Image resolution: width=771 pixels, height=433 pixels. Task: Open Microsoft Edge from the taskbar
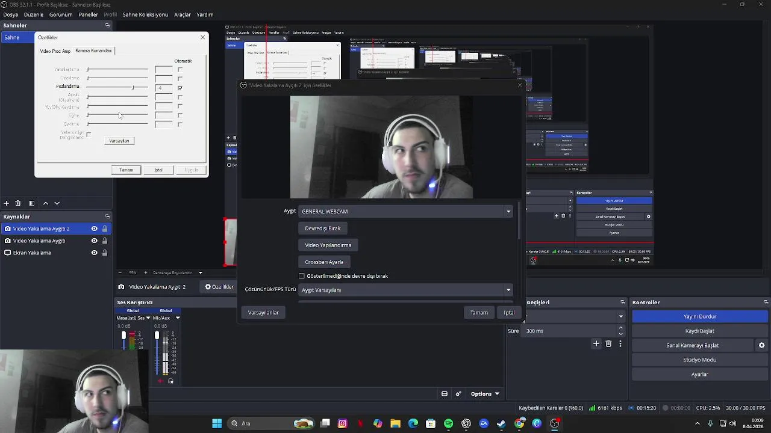413,423
